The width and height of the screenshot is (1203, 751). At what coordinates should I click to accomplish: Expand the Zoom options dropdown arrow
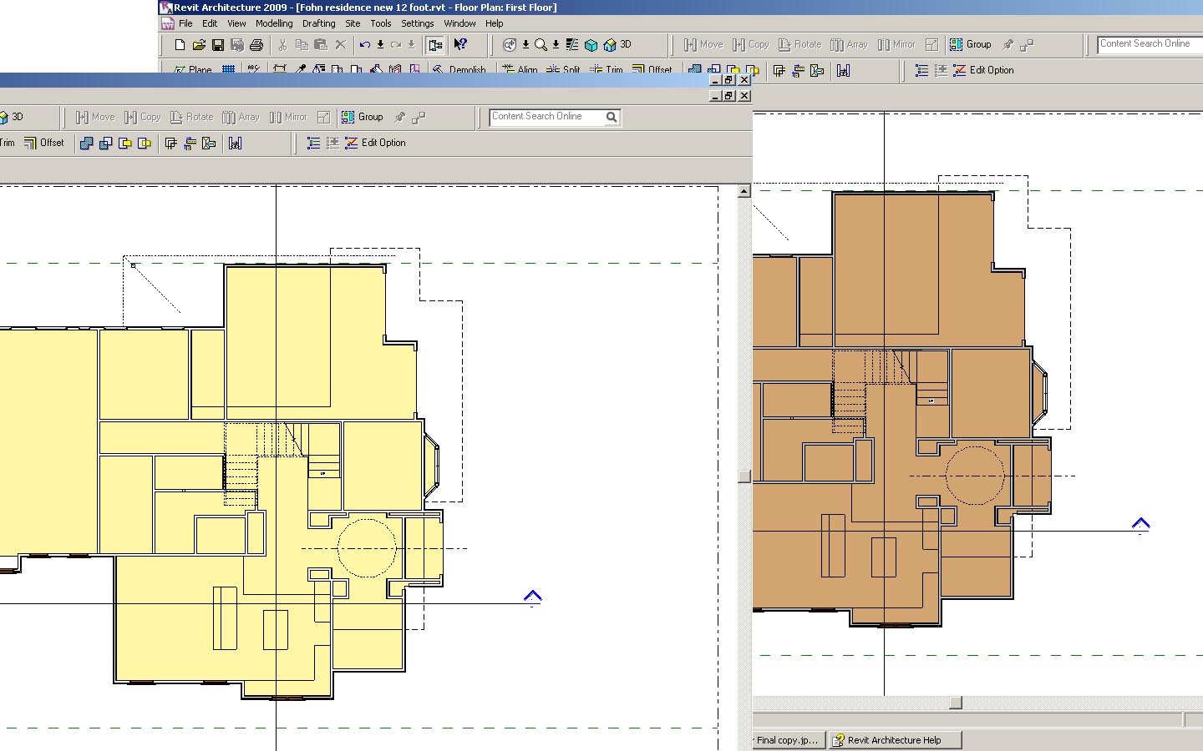[556, 45]
